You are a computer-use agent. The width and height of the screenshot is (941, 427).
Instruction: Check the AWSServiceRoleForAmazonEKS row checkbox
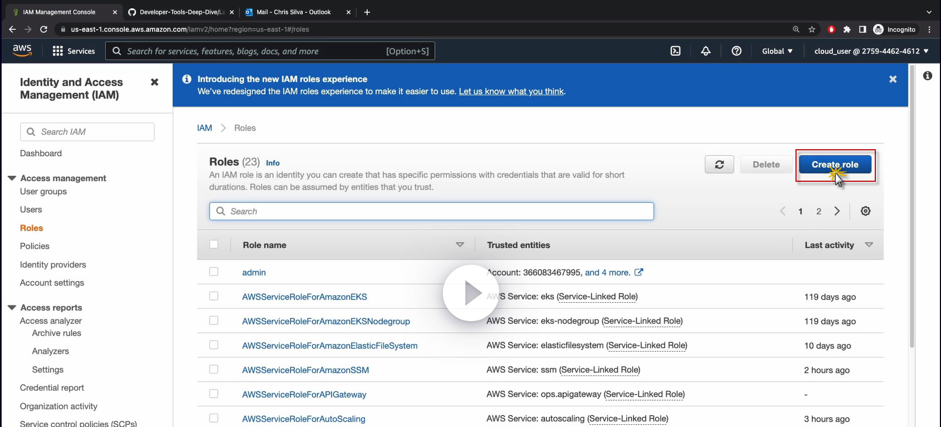coord(214,296)
